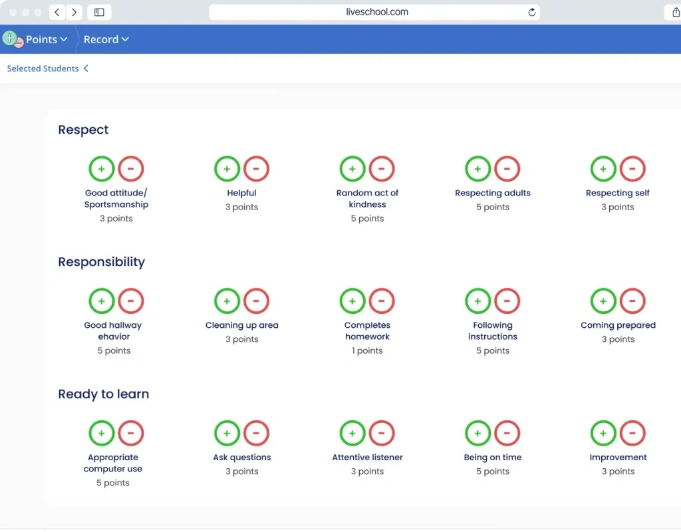Go back in browser history
Image resolution: width=681 pixels, height=532 pixels.
(58, 12)
